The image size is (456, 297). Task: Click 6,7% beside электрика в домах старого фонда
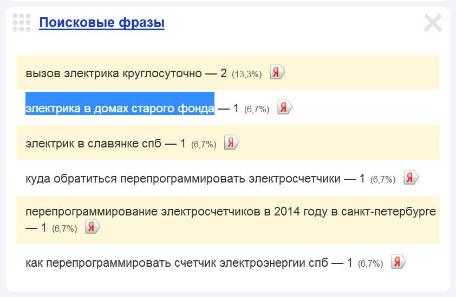[x=257, y=109]
